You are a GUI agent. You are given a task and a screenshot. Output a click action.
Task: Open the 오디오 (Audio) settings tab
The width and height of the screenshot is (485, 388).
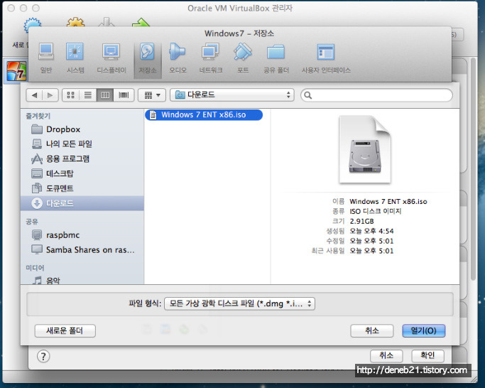pyautogui.click(x=178, y=58)
